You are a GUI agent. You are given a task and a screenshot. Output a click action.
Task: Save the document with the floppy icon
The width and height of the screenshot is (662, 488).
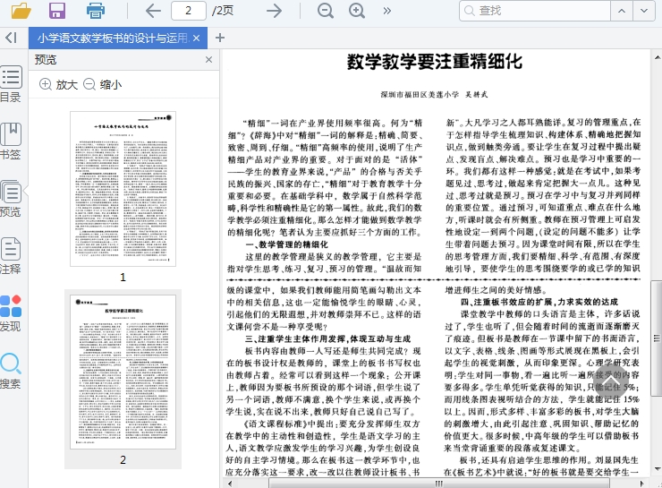click(x=57, y=11)
